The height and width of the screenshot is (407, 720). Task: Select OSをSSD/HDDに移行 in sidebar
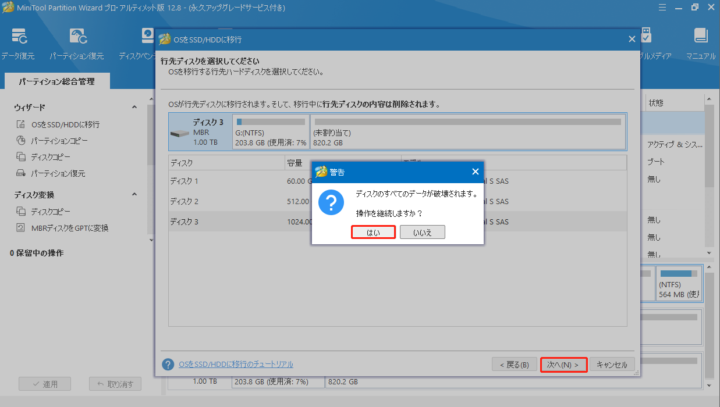pyautogui.click(x=65, y=124)
